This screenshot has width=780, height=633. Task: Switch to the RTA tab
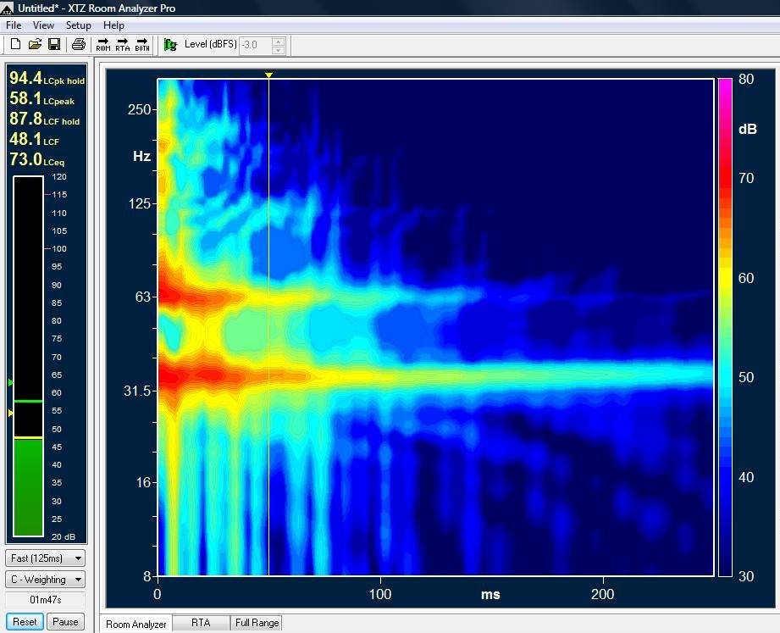201,623
